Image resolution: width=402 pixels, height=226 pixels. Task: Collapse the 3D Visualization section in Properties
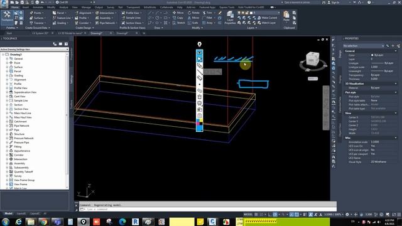pos(396,83)
